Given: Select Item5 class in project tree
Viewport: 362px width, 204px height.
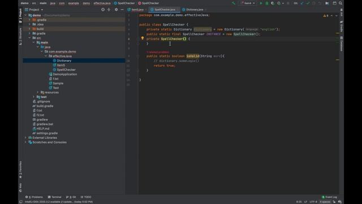Looking at the screenshot, I should point(61,65).
